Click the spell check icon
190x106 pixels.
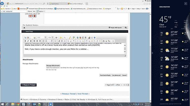[x=74, y=38]
